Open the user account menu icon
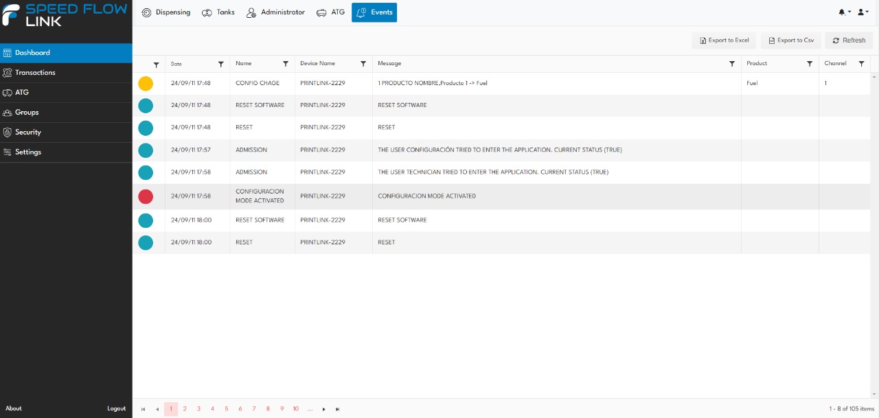Viewport: 879px width, 418px height. click(863, 12)
